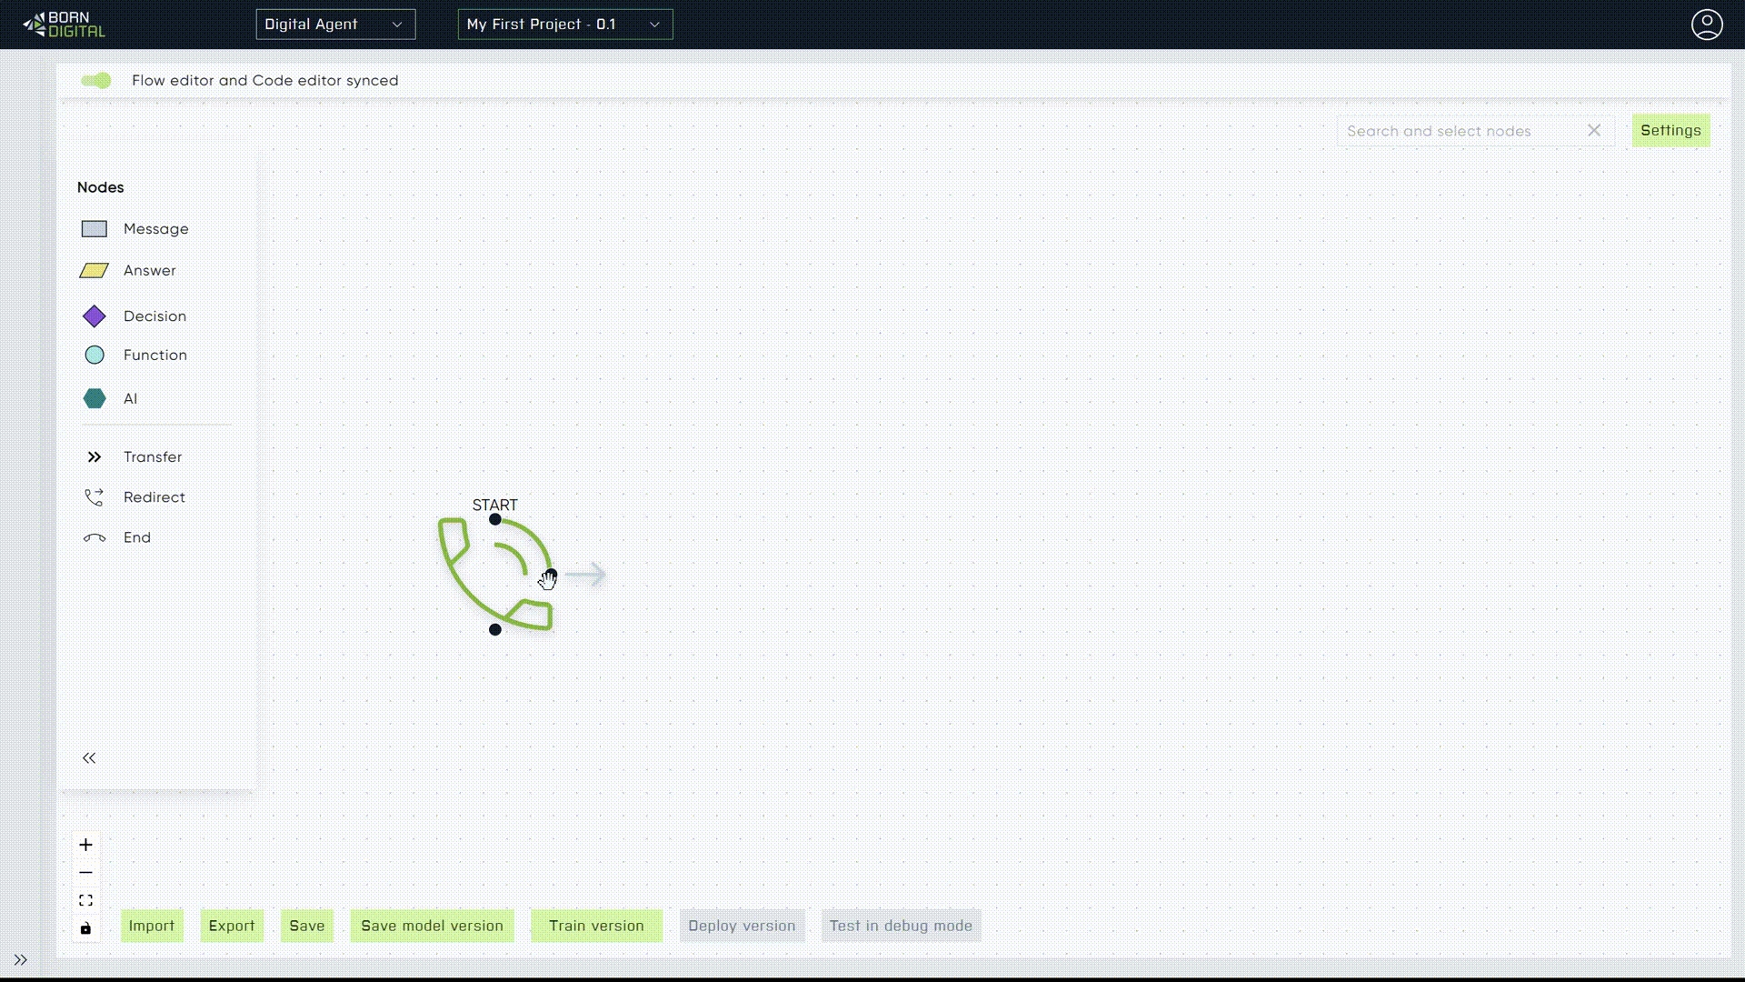Click the AI node label
This screenshot has height=982, width=1745.
pos(131,399)
